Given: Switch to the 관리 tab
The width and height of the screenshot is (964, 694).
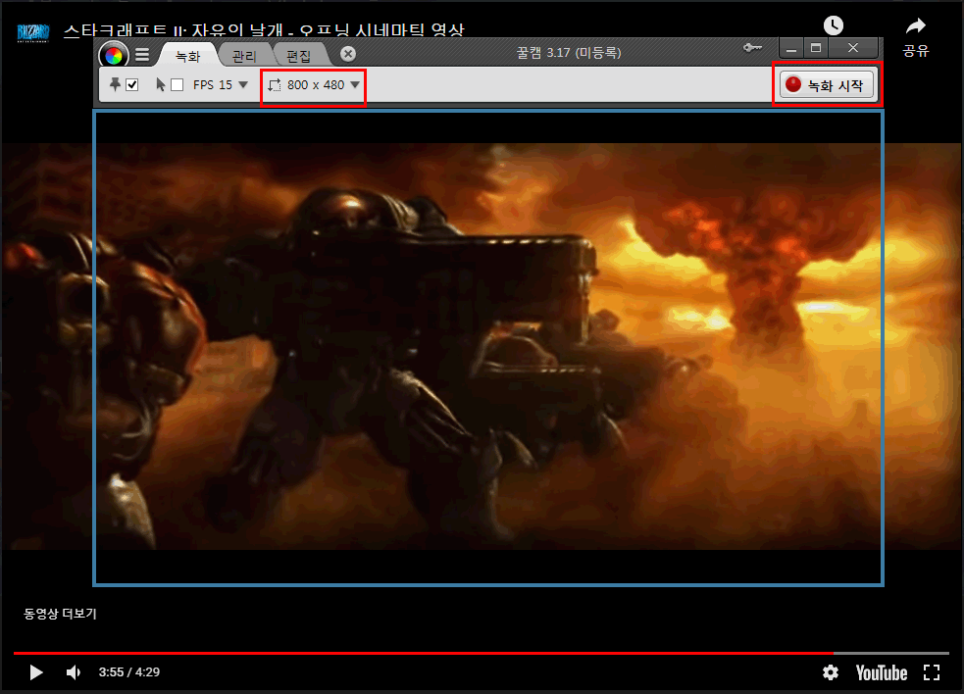Looking at the screenshot, I should tap(244, 56).
